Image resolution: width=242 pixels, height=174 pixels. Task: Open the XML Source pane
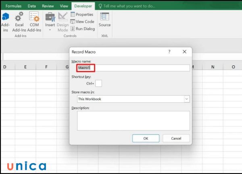click(x=104, y=19)
